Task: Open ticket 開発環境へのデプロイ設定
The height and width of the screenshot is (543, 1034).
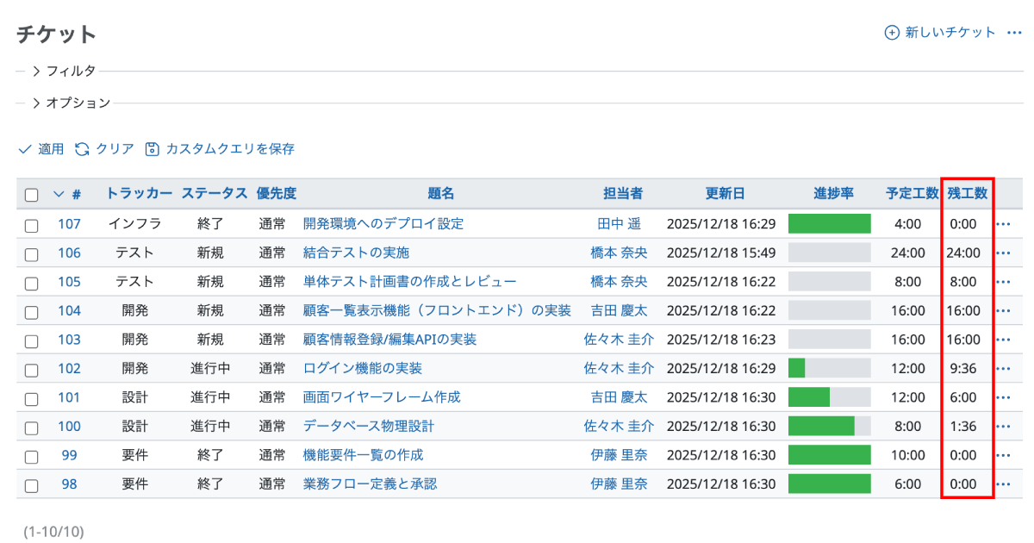Action: pos(383,224)
